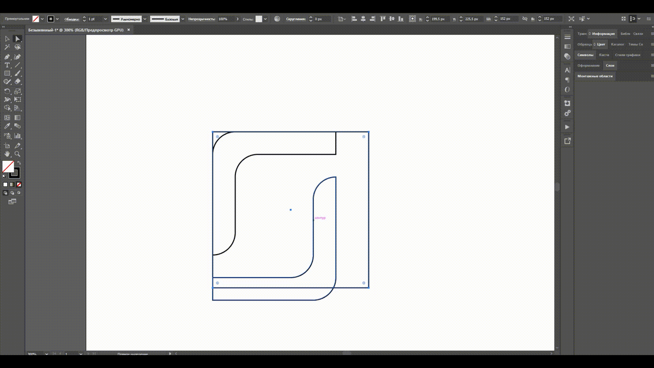The height and width of the screenshot is (368, 654).
Task: Select the Magic Wand tool
Action: (x=7, y=47)
